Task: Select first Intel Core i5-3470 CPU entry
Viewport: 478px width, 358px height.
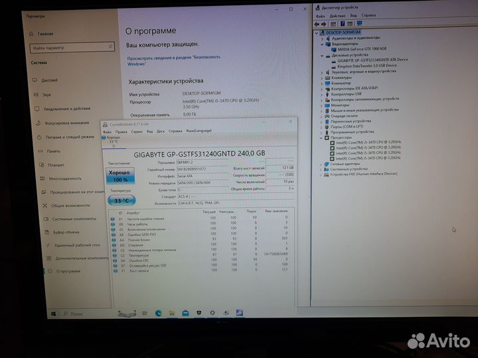Action: click(x=368, y=142)
